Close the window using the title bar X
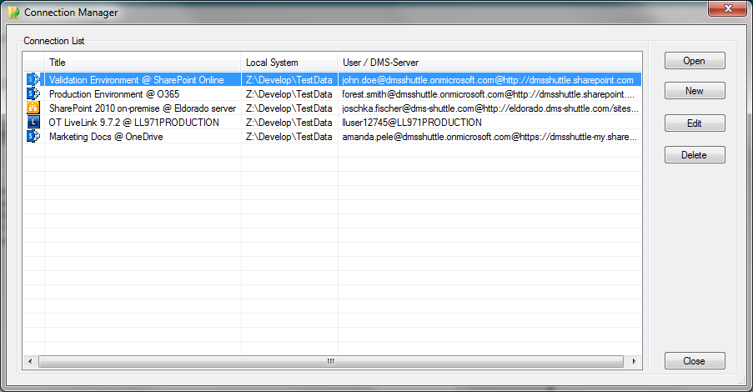This screenshot has width=753, height=392. click(x=727, y=8)
